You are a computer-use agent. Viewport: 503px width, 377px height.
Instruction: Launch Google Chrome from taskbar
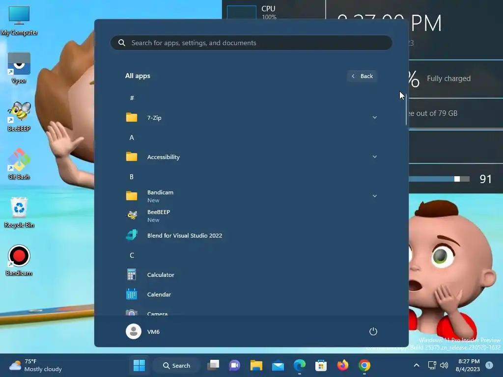point(364,365)
